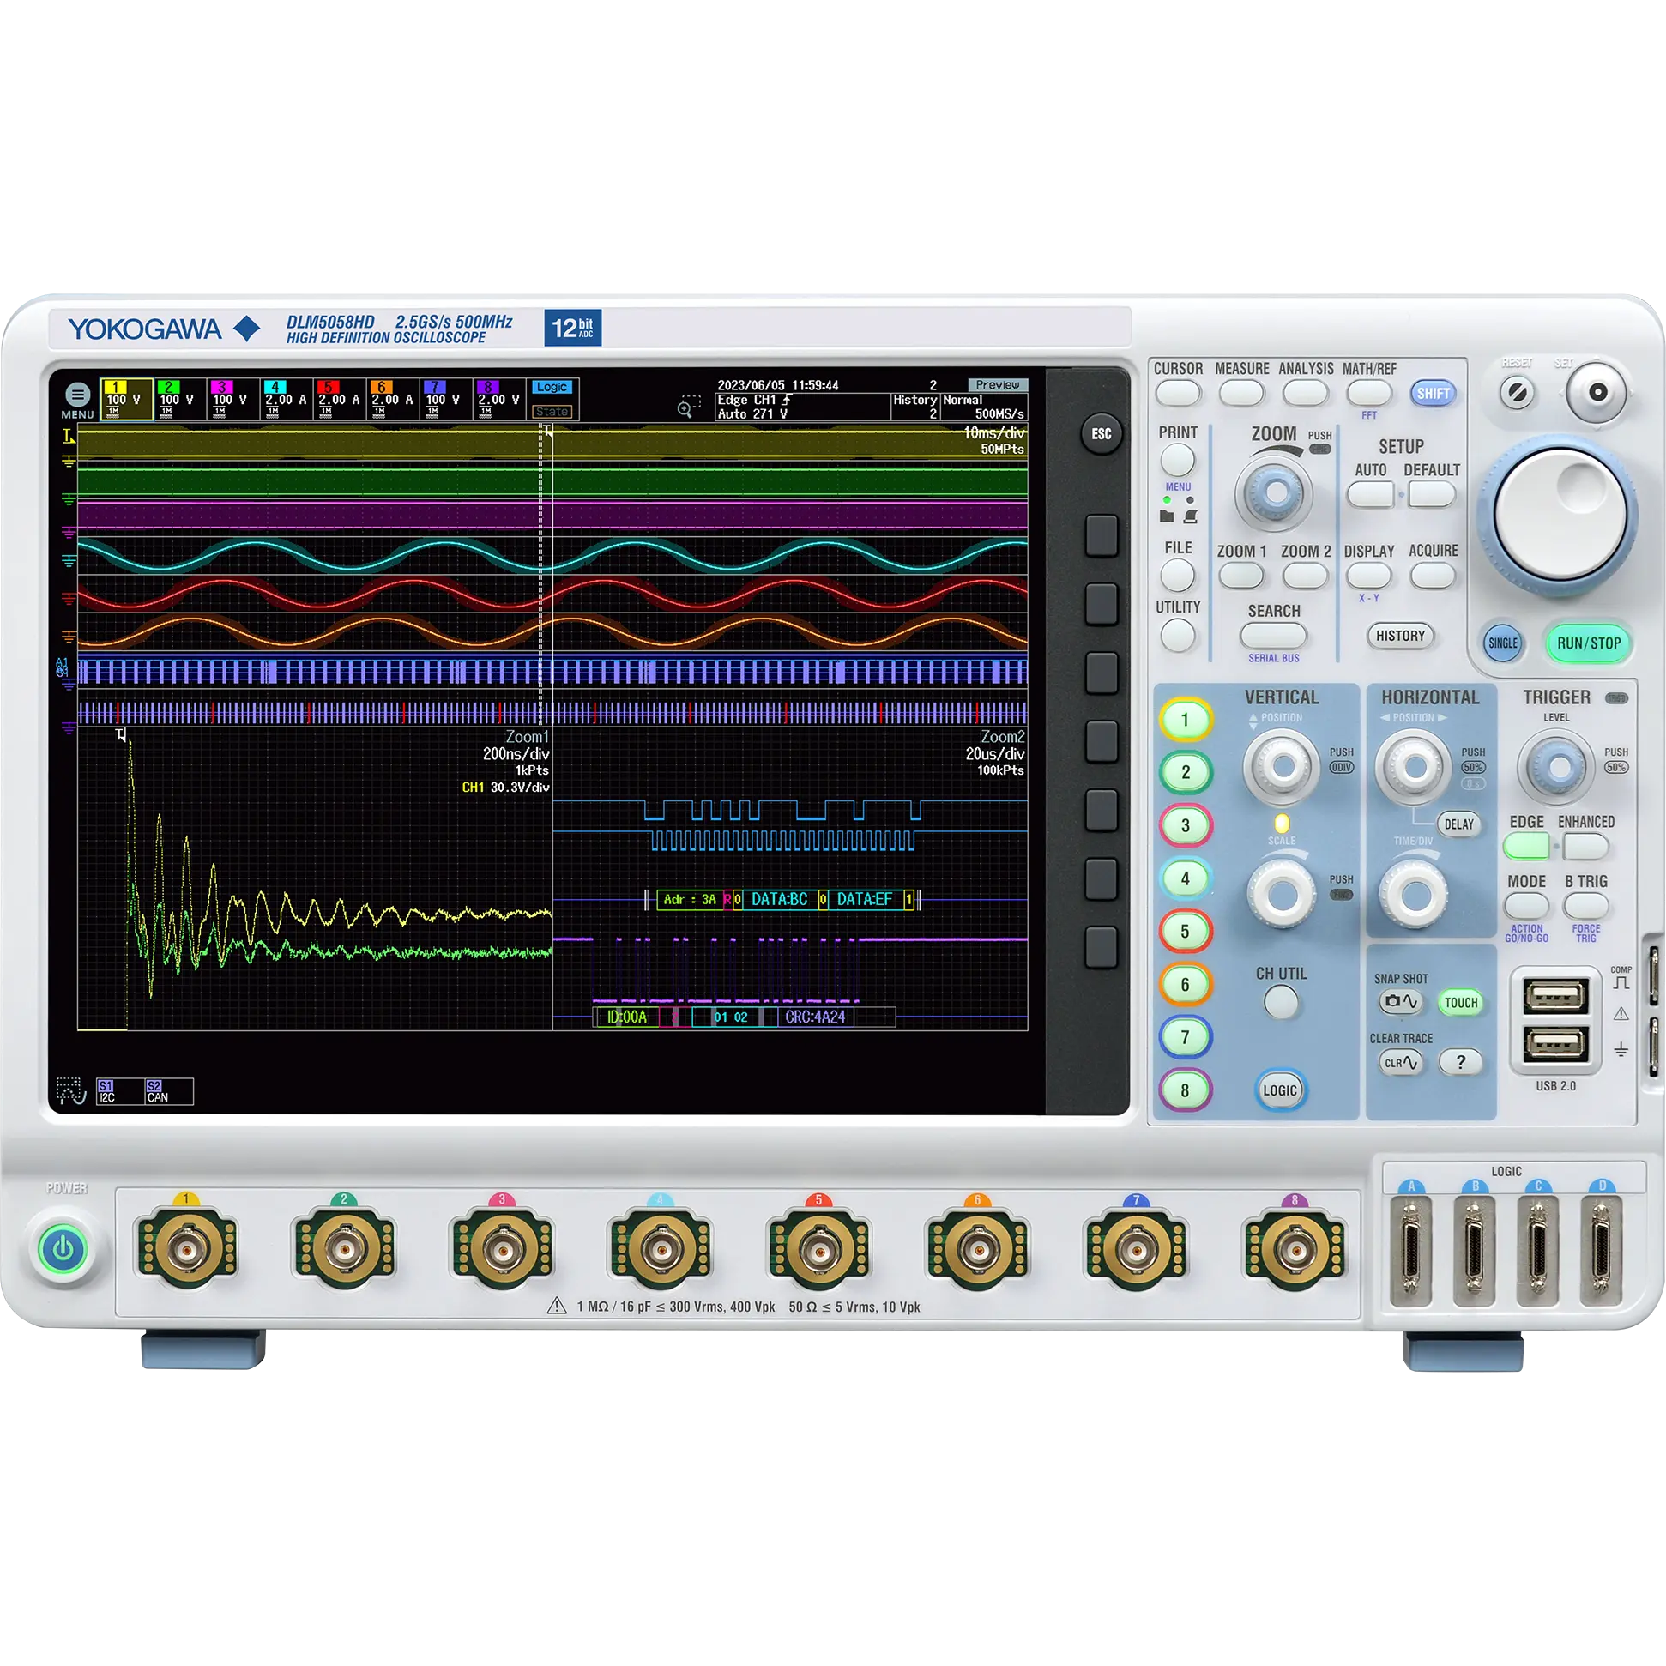This screenshot has height=1666, width=1666.
Task: Toggle channel 3 with the magenta key
Action: (1186, 825)
